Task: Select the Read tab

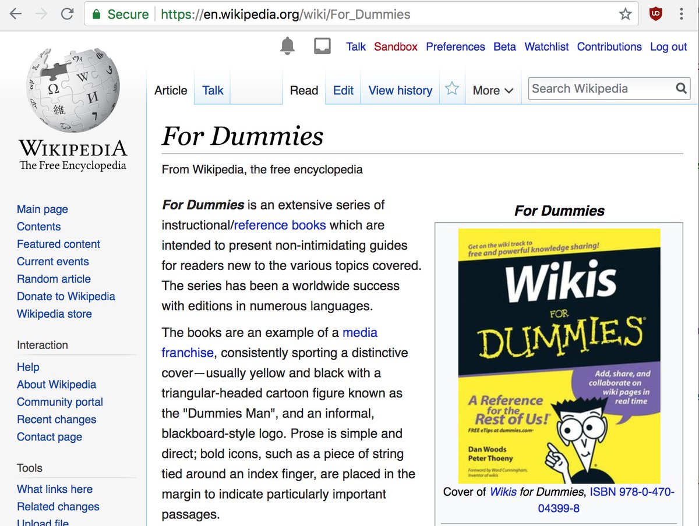Action: tap(304, 90)
